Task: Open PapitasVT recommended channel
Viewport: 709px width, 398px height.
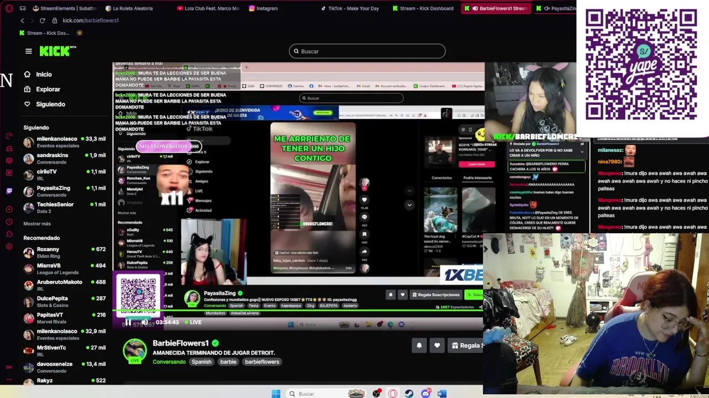Action: coord(64,318)
